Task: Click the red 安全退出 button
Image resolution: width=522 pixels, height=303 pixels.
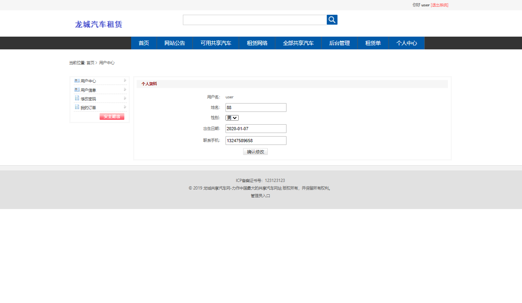Action: click(x=112, y=116)
